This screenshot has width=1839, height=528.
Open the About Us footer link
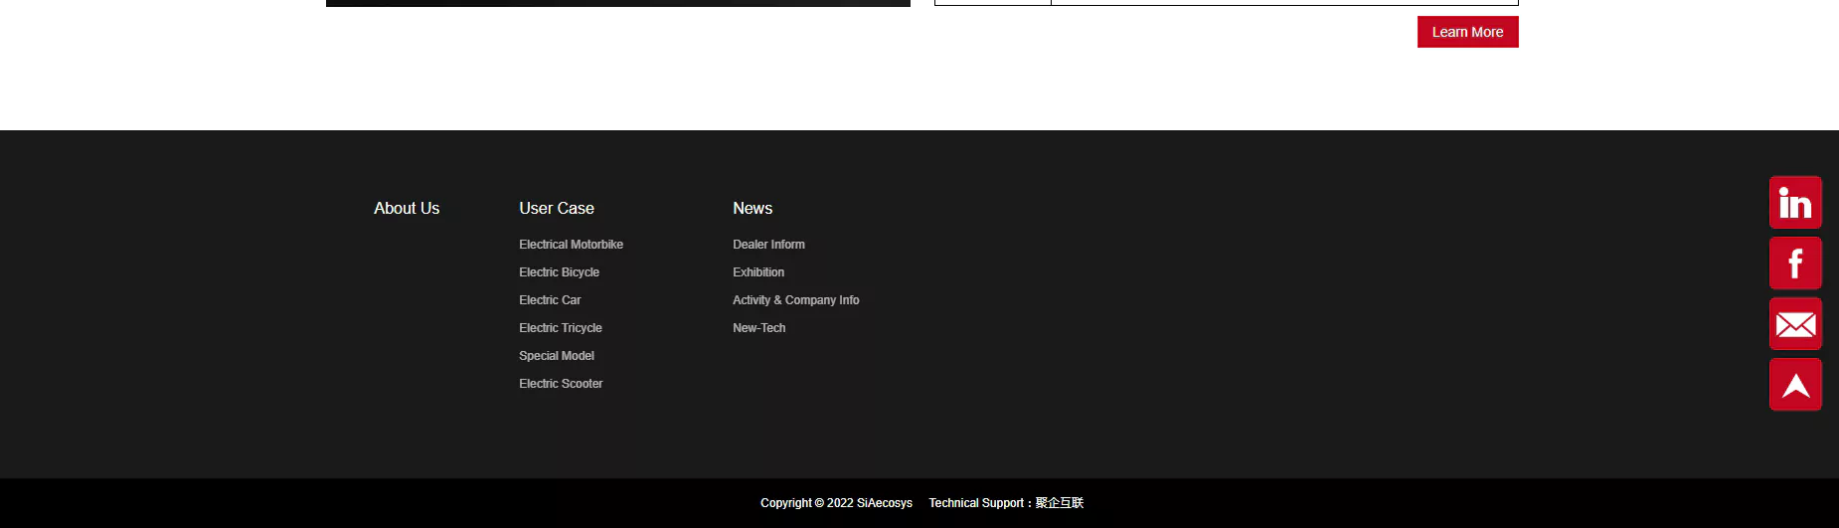click(x=407, y=208)
